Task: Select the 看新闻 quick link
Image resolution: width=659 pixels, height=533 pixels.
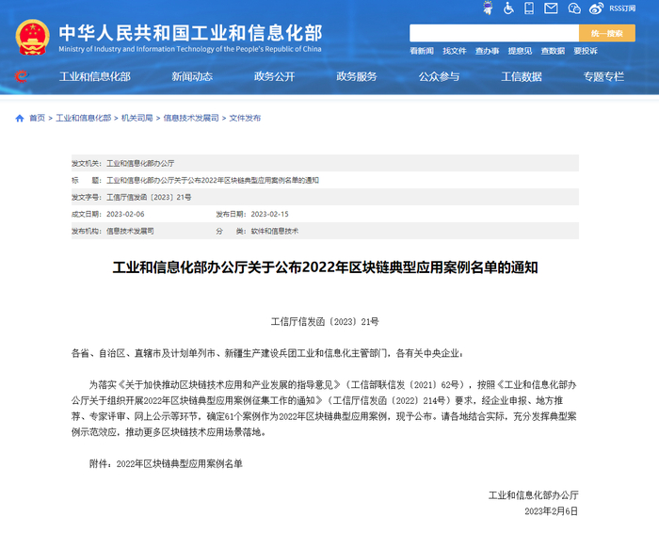Action: coord(422,51)
